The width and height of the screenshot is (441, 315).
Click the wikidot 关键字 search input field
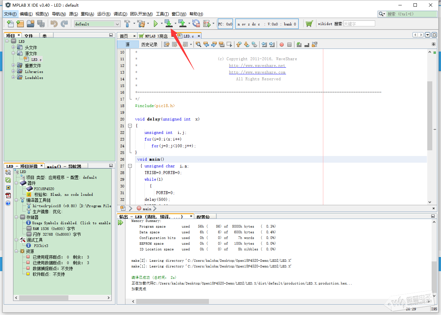pos(359,24)
